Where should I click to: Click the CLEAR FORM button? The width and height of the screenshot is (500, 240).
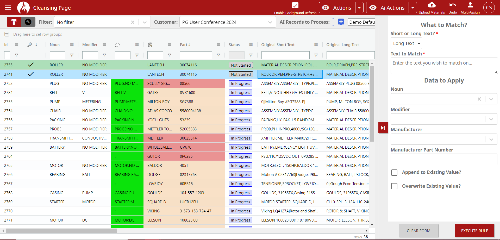pos(418,231)
